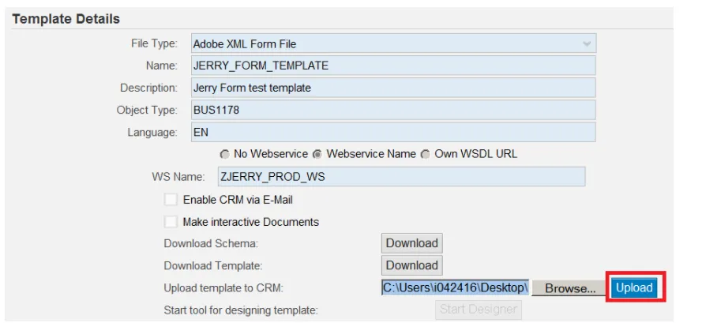702x323 pixels.
Task: Click the 'Description:' label
Action: click(x=148, y=88)
